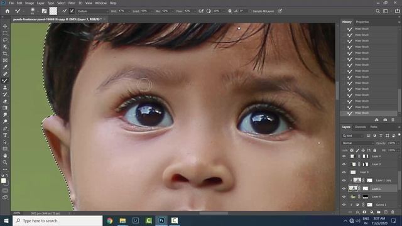Click the Delete layer trash icon
The image size is (402, 226).
[393, 212]
